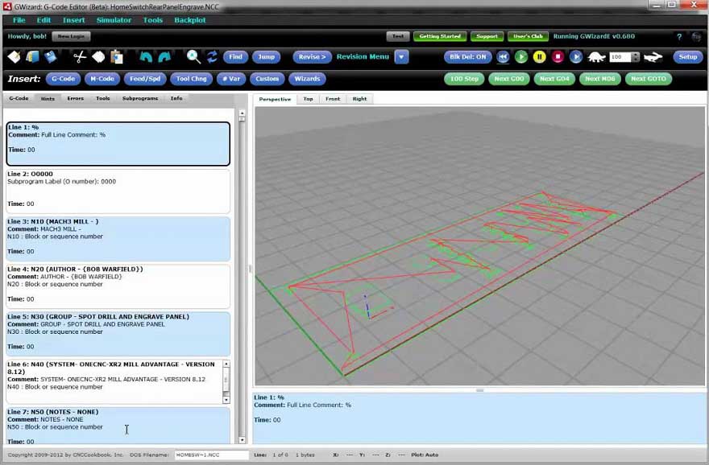
Task: Click the Cut scissors icon
Action: pos(80,57)
